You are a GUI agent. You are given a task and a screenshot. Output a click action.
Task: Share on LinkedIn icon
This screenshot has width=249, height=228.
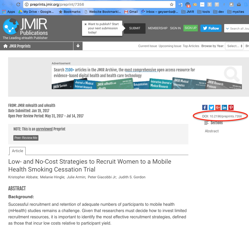pyautogui.click(x=224, y=107)
